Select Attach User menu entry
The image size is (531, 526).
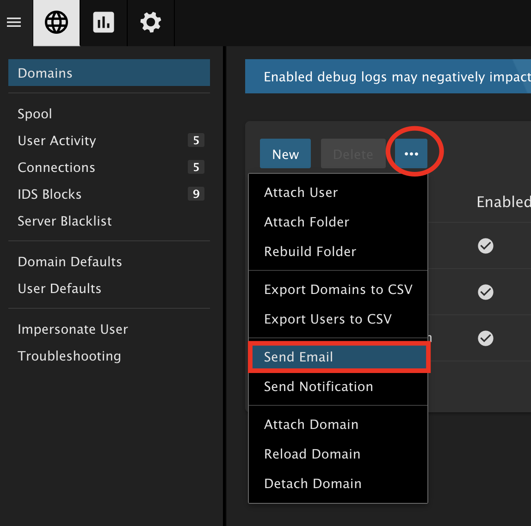[x=301, y=192]
